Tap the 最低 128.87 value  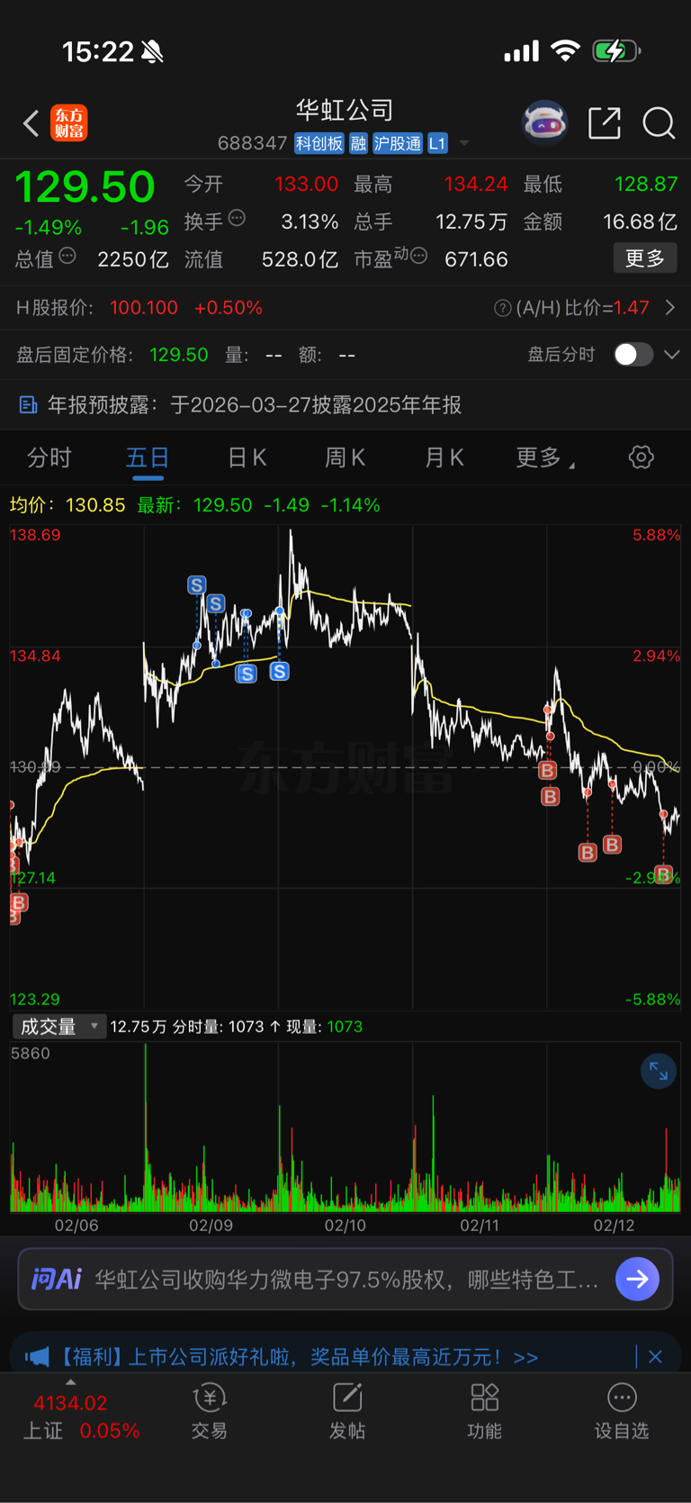point(646,184)
